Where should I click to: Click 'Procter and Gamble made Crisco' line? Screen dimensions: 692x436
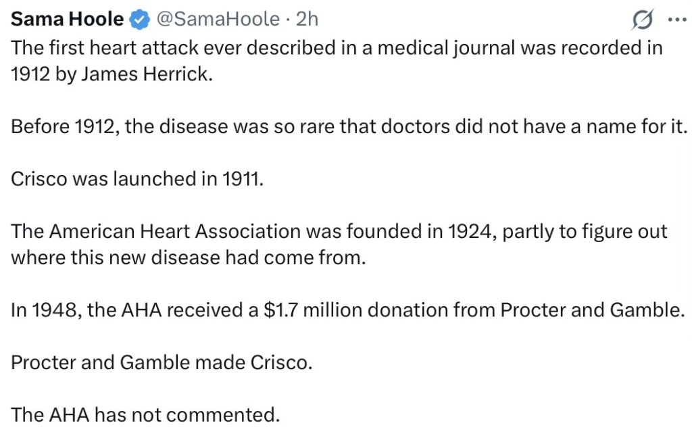(x=162, y=363)
